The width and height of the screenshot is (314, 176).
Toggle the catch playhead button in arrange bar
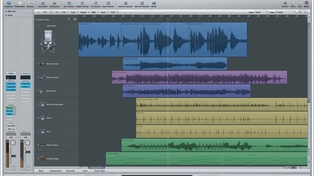51,12
